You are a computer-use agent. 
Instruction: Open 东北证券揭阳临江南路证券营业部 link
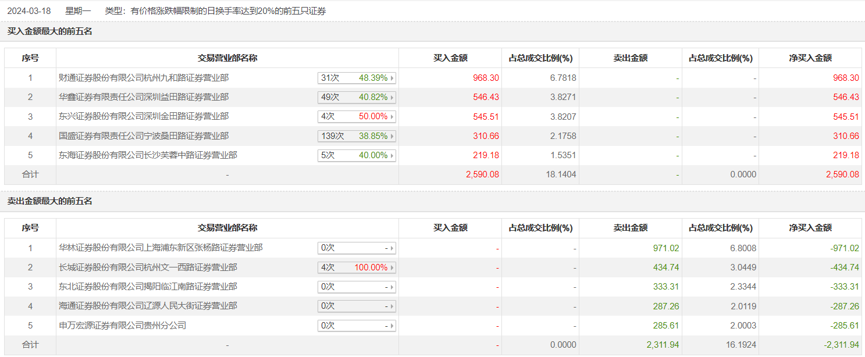(x=148, y=287)
